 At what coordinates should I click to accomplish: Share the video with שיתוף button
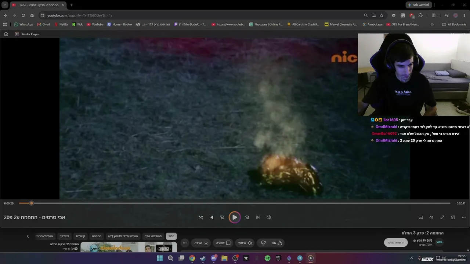[x=246, y=243]
